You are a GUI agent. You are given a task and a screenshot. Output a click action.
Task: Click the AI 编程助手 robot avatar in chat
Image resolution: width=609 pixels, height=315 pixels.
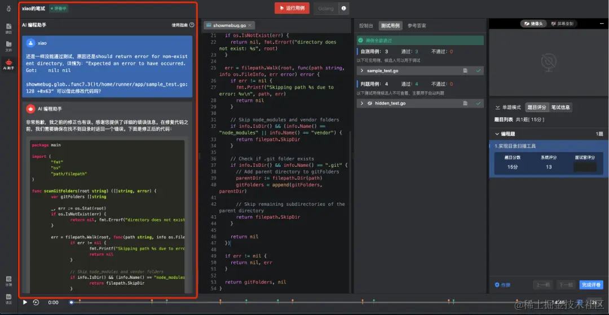30,109
